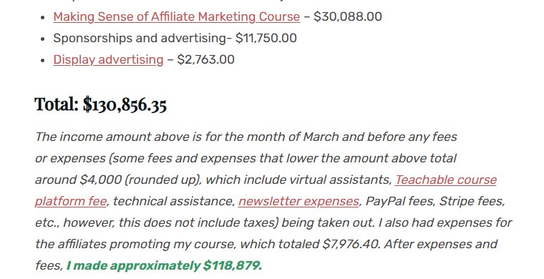Screen dimensions: 544x279
Task: Click the 'around $4,000' fees text
Action: pyautogui.click(x=79, y=180)
